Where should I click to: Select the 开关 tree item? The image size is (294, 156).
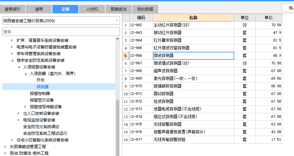pos(41,80)
